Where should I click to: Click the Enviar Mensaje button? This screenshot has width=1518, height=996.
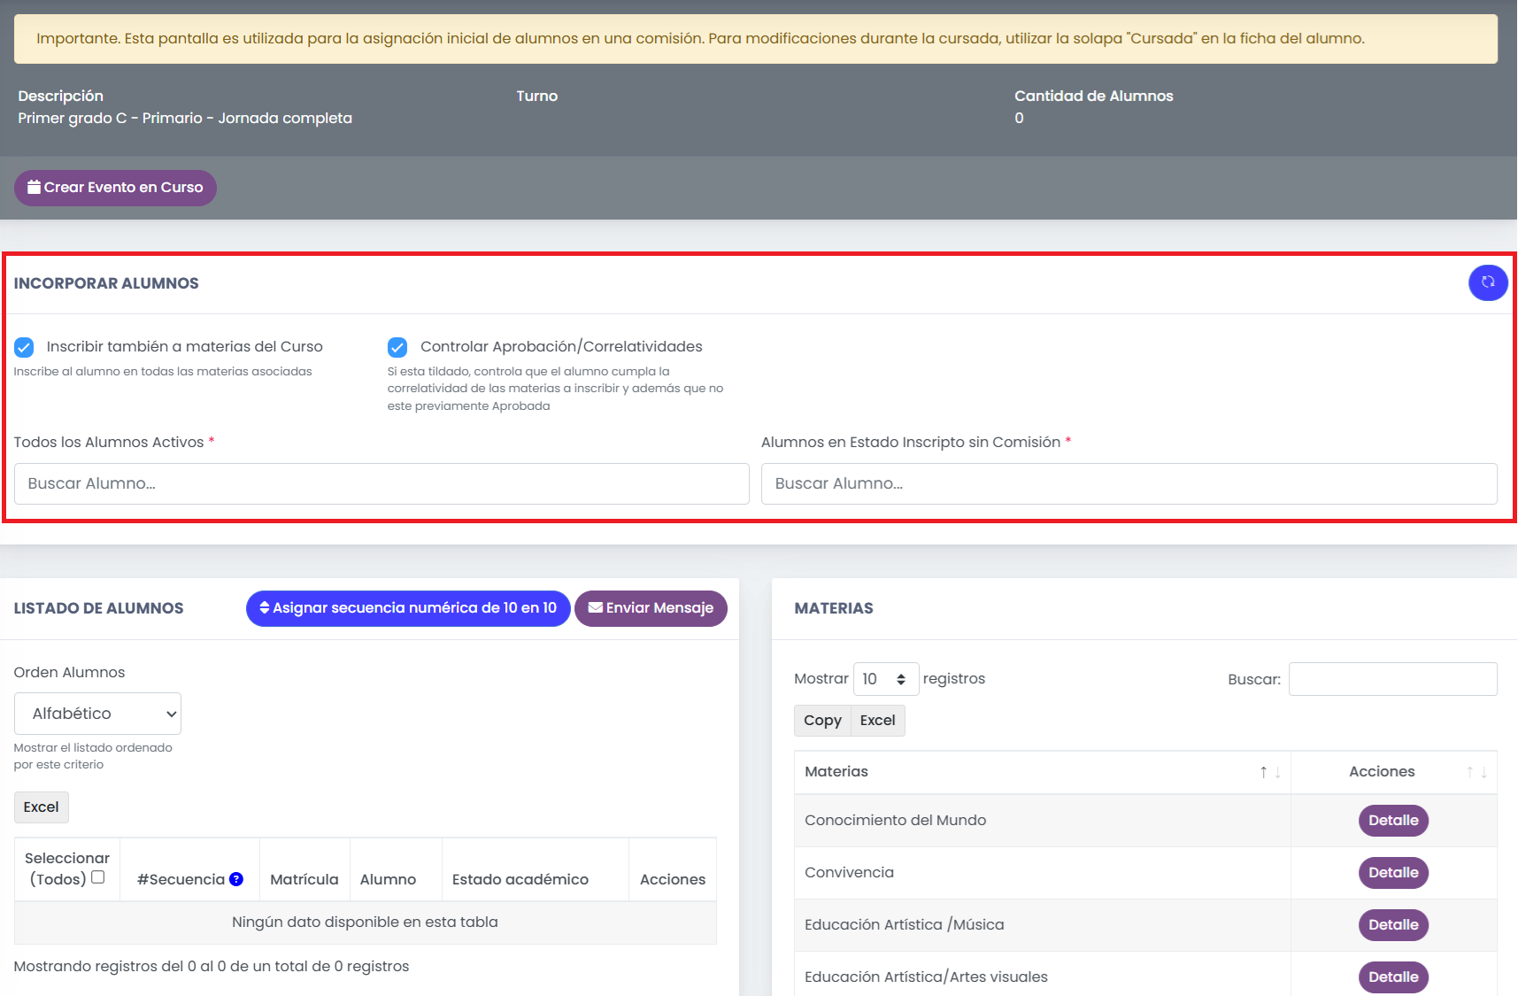[x=651, y=608]
